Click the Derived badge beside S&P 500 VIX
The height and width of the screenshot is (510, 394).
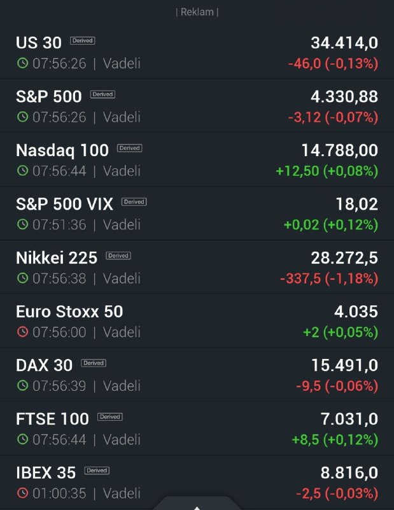tap(134, 202)
